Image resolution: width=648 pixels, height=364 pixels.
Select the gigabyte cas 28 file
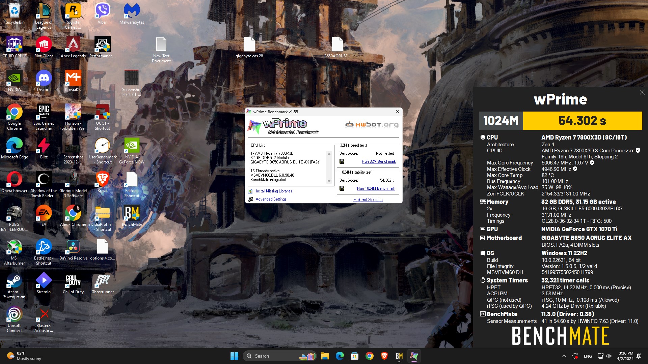[x=249, y=48]
